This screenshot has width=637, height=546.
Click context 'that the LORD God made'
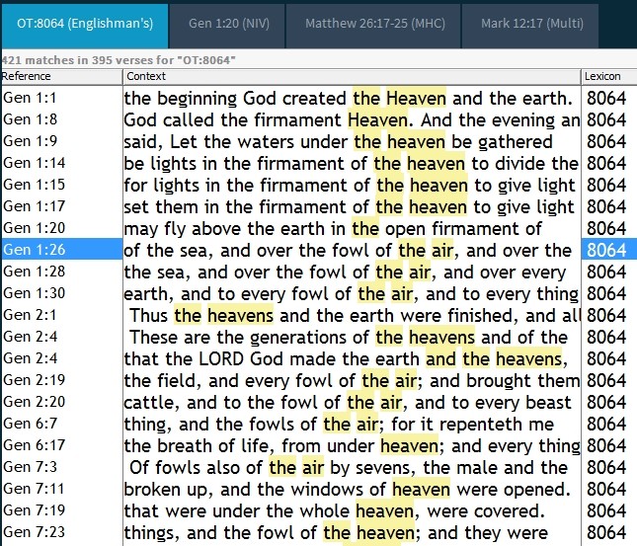pyautogui.click(x=231, y=359)
